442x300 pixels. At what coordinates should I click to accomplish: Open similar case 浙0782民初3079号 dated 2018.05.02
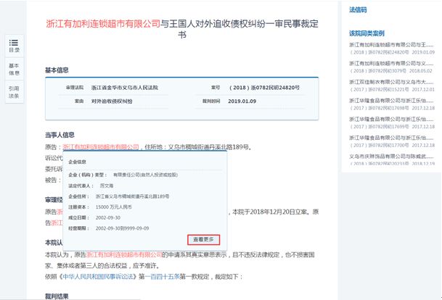coord(392,67)
